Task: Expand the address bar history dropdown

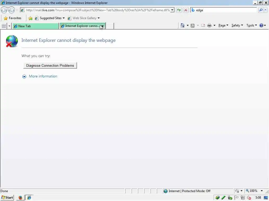Action: pos(172,10)
